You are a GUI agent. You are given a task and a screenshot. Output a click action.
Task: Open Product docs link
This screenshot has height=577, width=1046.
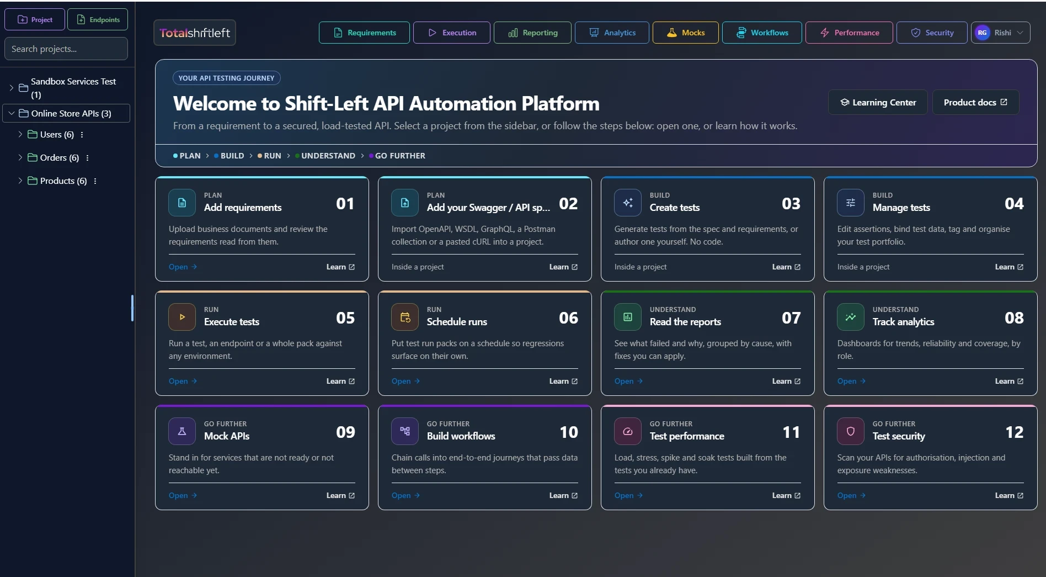click(x=975, y=102)
